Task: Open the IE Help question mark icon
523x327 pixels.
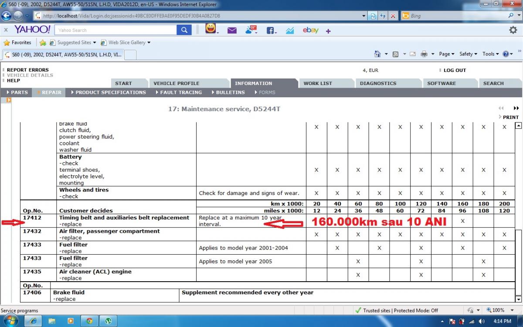Action: point(506,54)
